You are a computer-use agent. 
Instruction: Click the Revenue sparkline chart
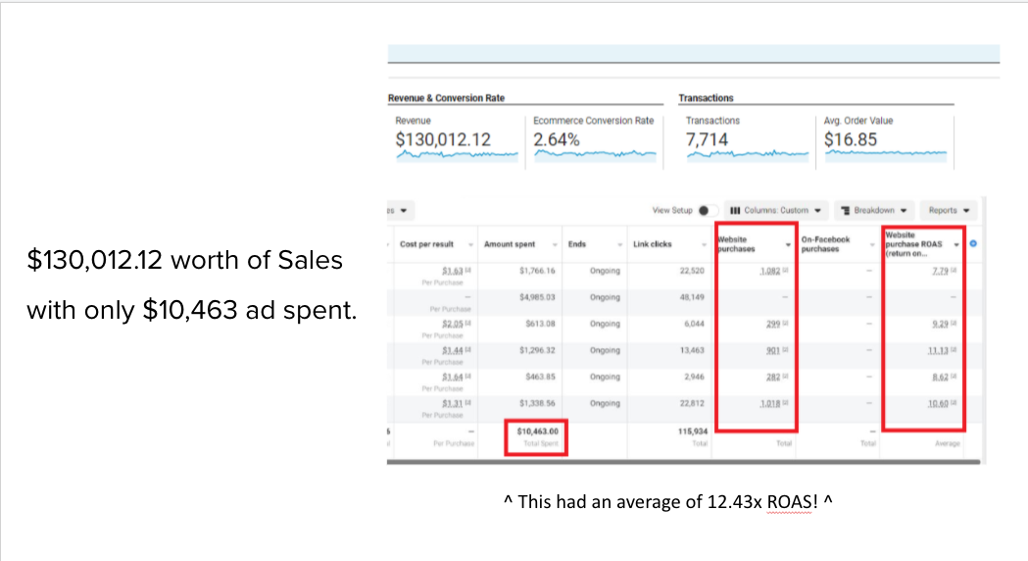pyautogui.click(x=457, y=156)
